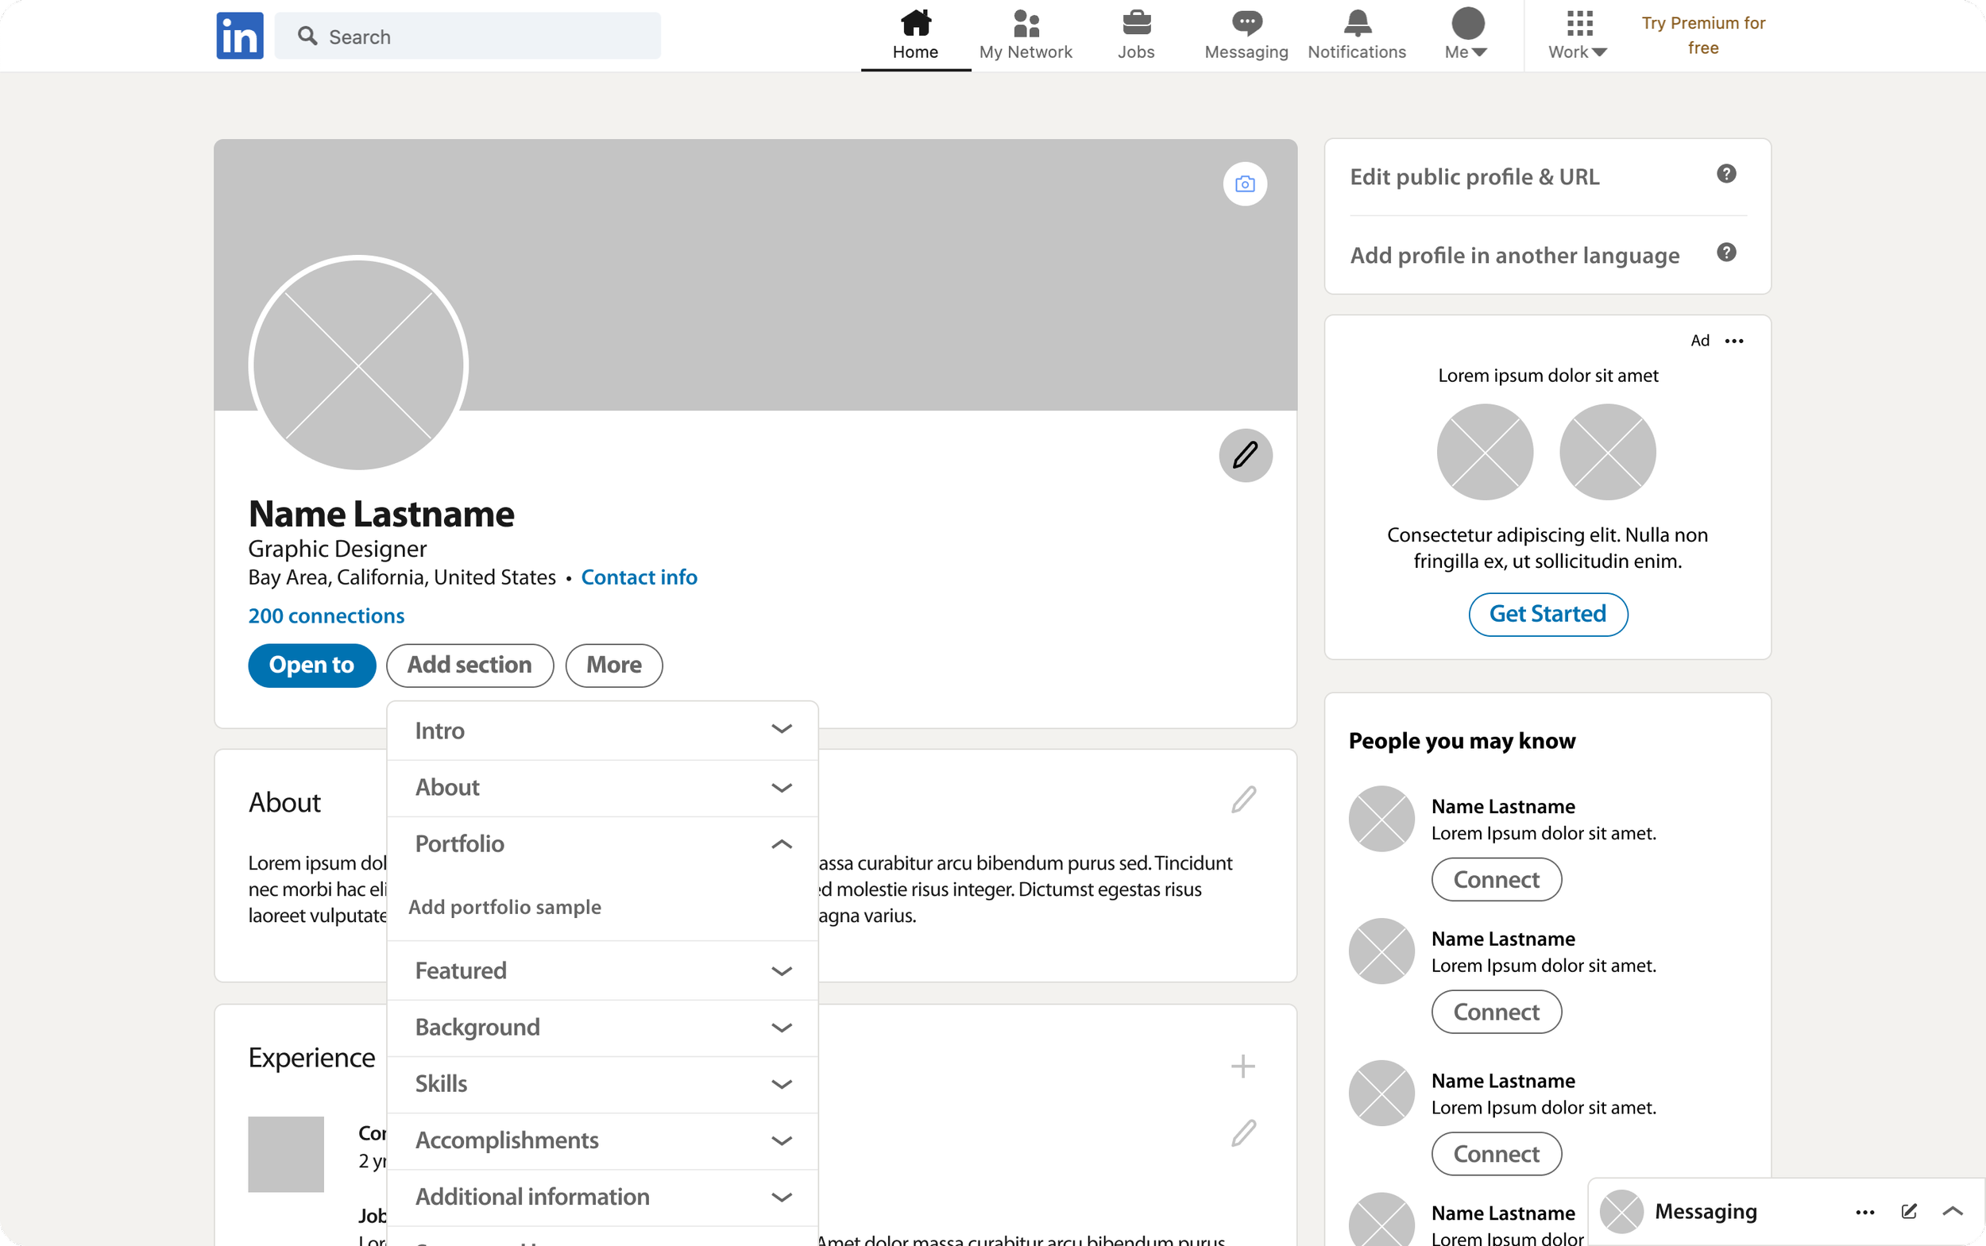
Task: Click the profile intro edit pencil
Action: (1245, 455)
